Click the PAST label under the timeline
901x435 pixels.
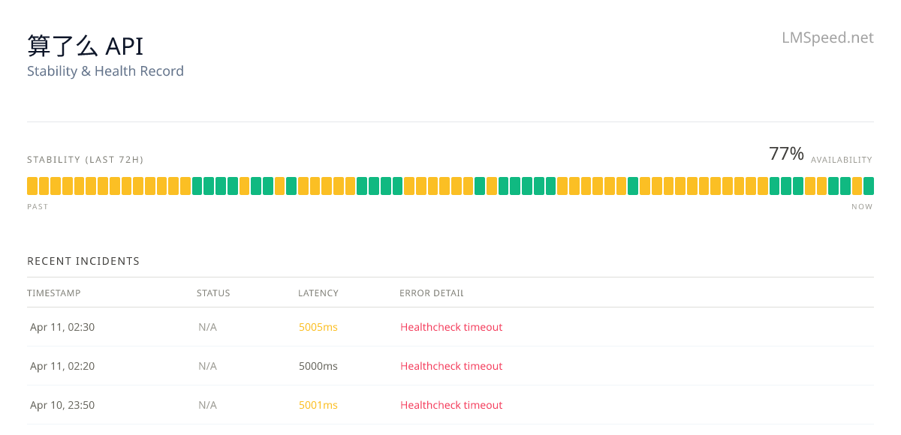click(38, 207)
